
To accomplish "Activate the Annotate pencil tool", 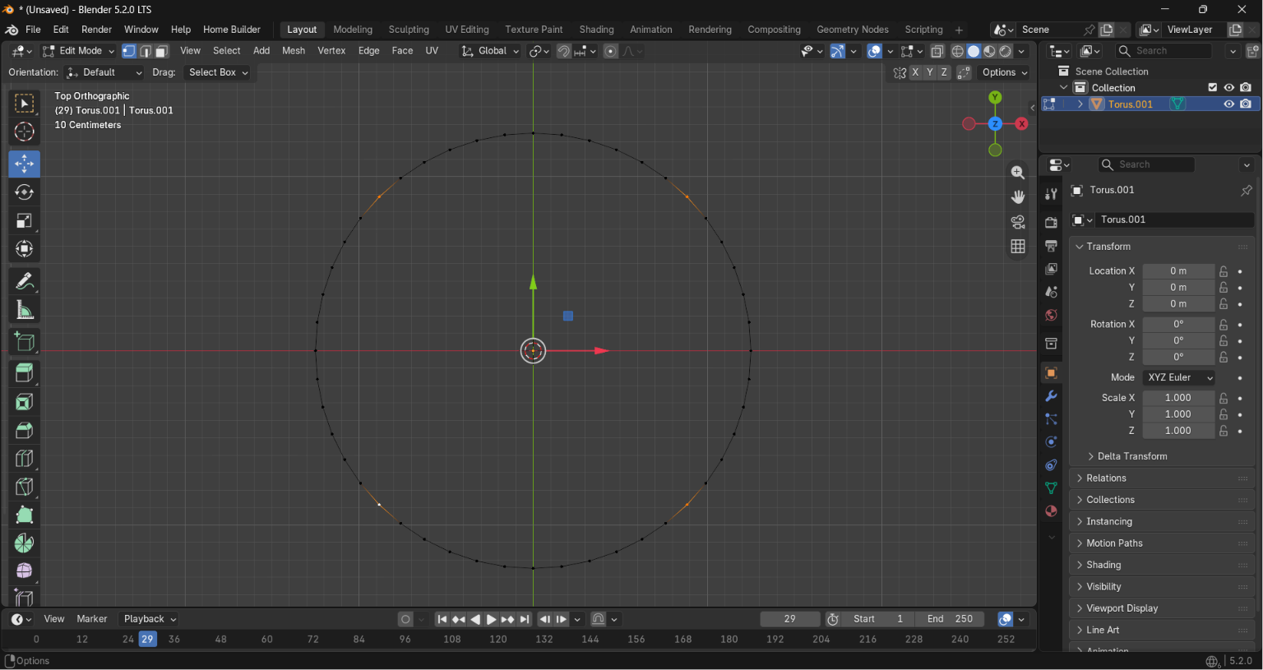I will [24, 282].
